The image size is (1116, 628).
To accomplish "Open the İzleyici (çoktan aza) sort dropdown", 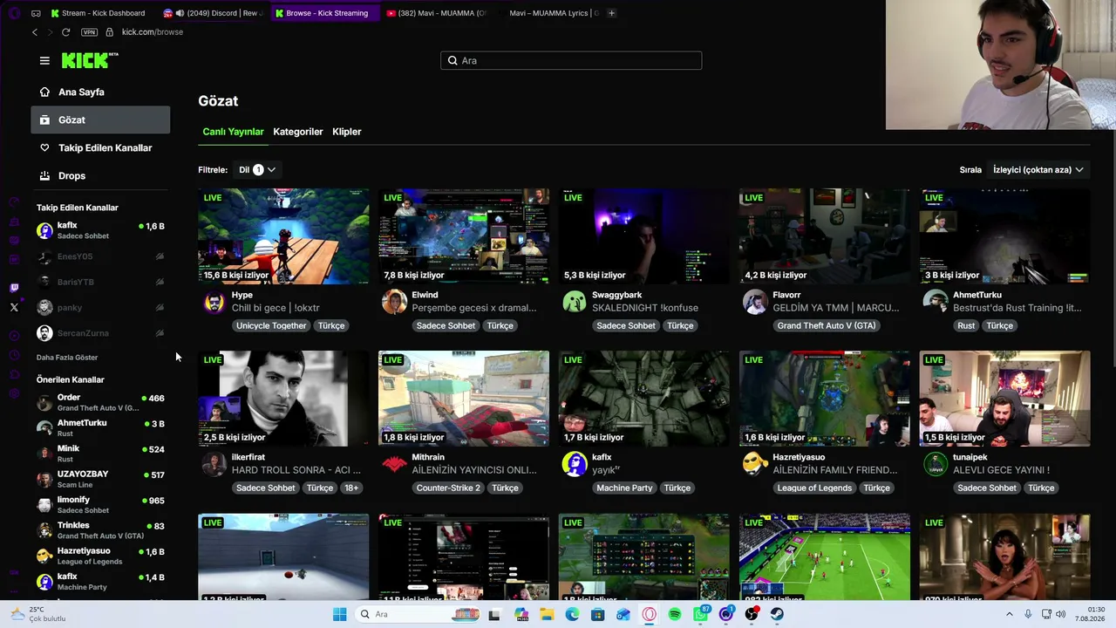I will pyautogui.click(x=1038, y=169).
